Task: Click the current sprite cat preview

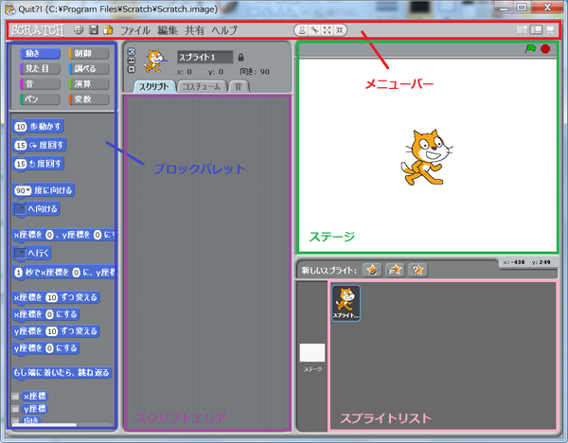Action: pyautogui.click(x=155, y=61)
